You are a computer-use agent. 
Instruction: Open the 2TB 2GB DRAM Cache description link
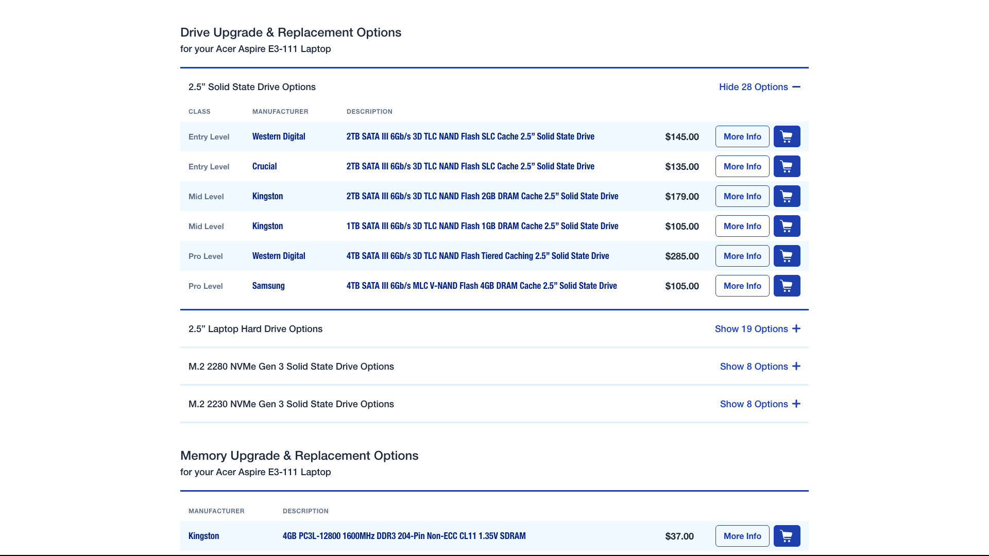[x=482, y=196]
